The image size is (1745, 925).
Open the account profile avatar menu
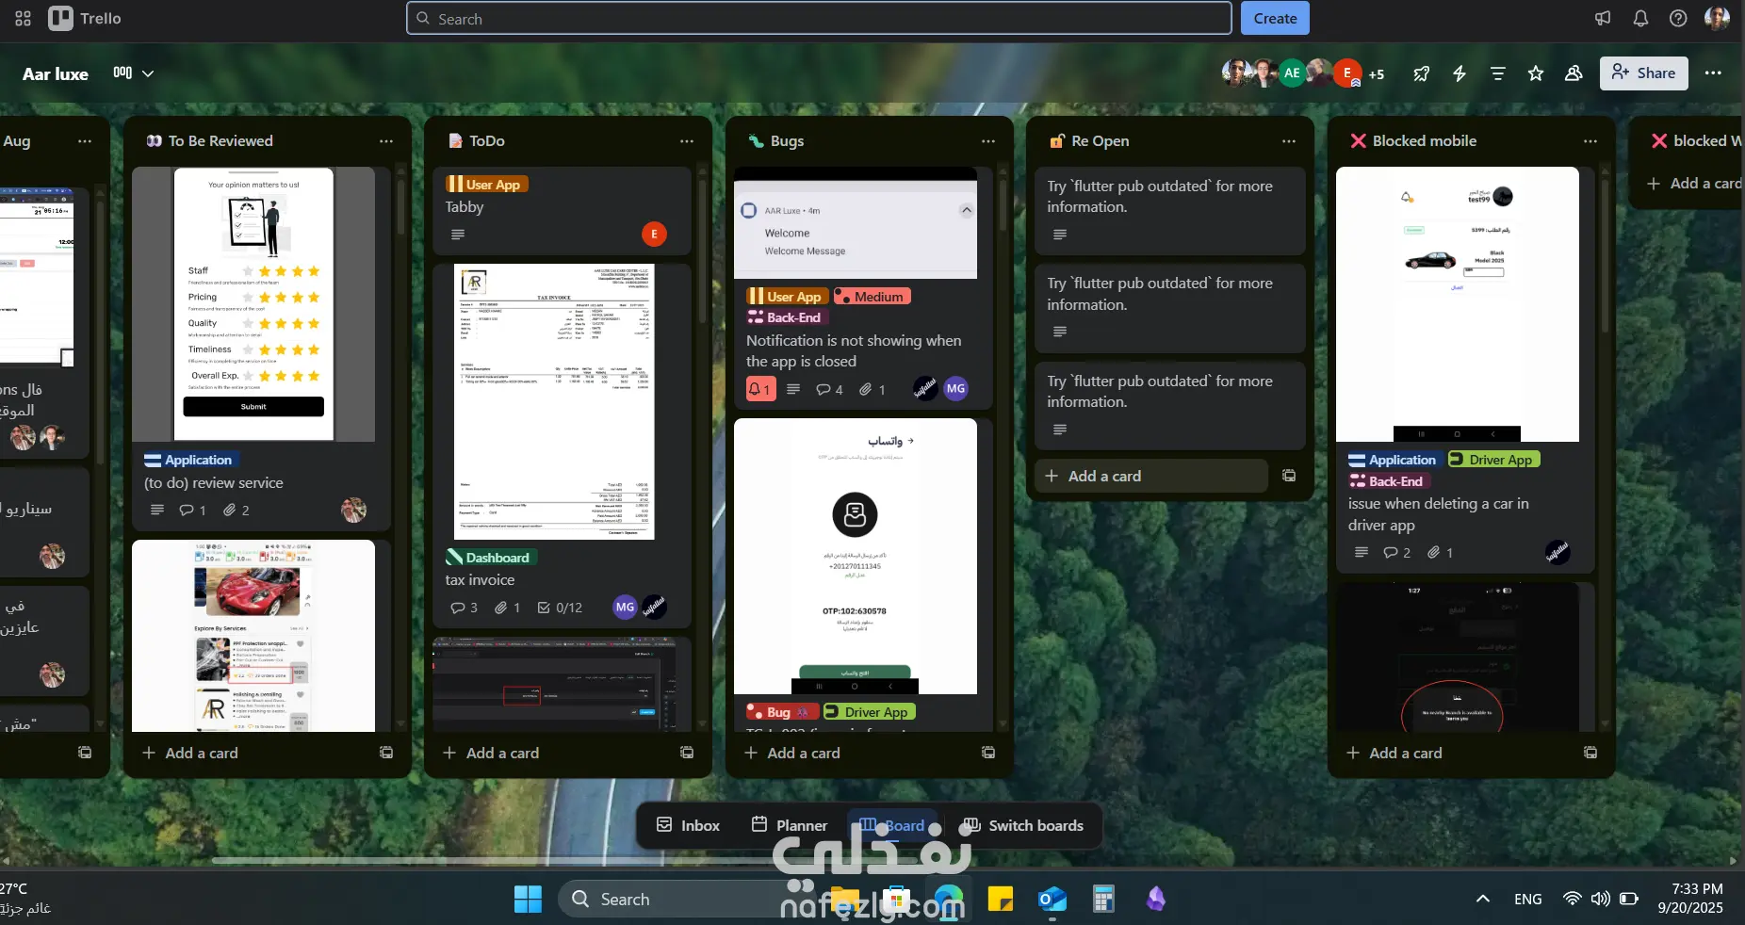pyautogui.click(x=1718, y=18)
